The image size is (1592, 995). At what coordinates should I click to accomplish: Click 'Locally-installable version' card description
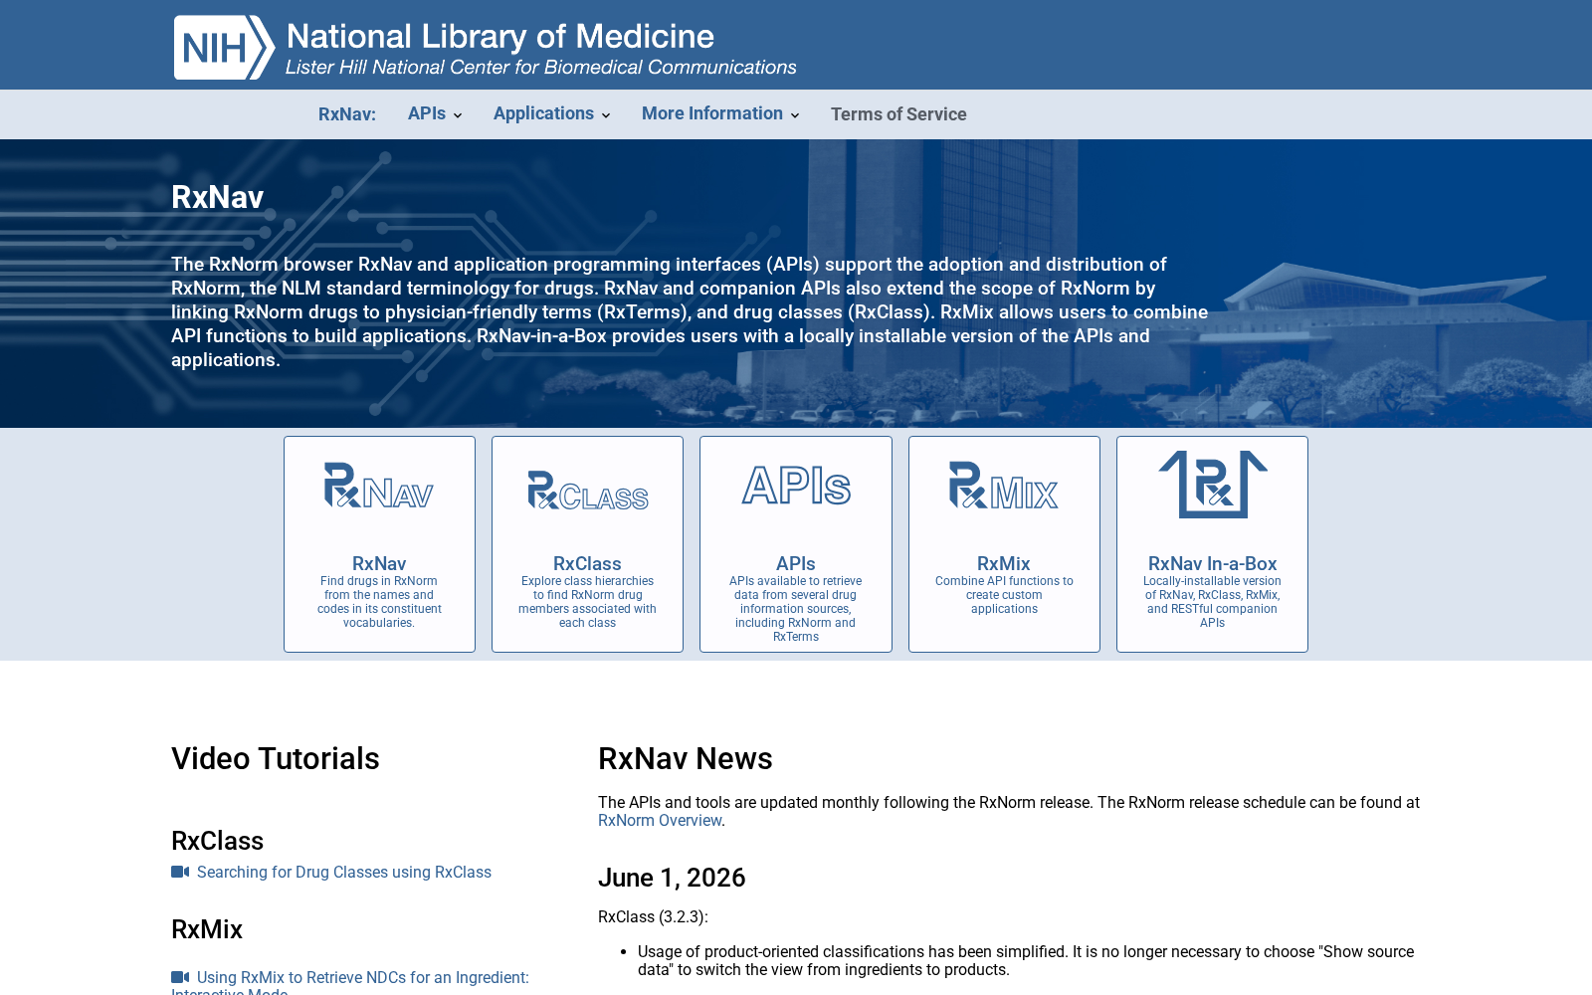[1212, 602]
